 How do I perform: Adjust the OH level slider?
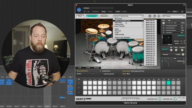pos(173,28)
